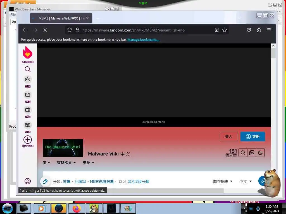This screenshot has height=214, width=286.
Task: Click the blue 註冊 register button
Action: pyautogui.click(x=252, y=137)
